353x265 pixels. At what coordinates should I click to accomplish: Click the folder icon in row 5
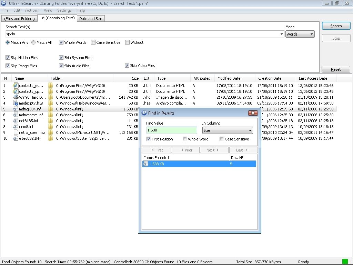point(51,109)
